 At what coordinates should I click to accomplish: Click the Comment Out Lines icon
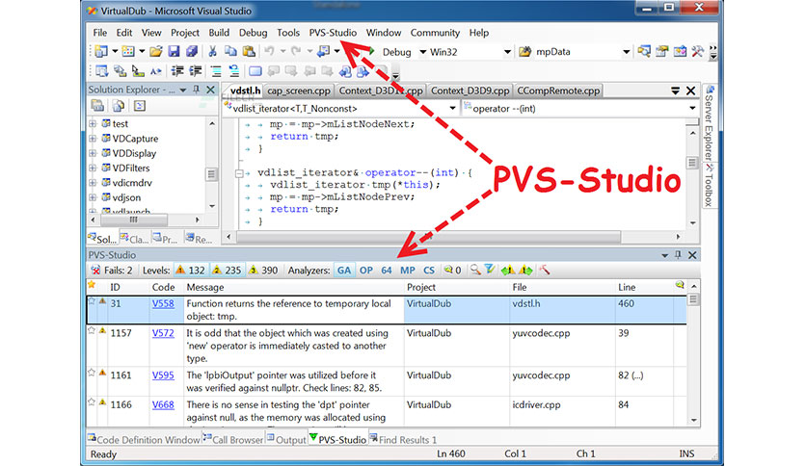pyautogui.click(x=216, y=71)
